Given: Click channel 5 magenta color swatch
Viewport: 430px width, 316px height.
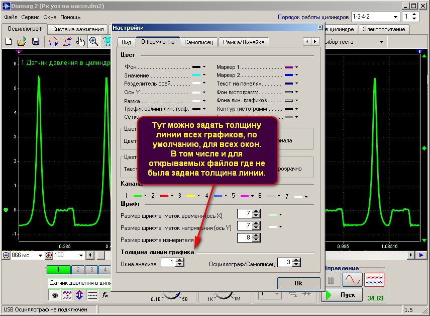Looking at the screenshot, I should [x=245, y=196].
